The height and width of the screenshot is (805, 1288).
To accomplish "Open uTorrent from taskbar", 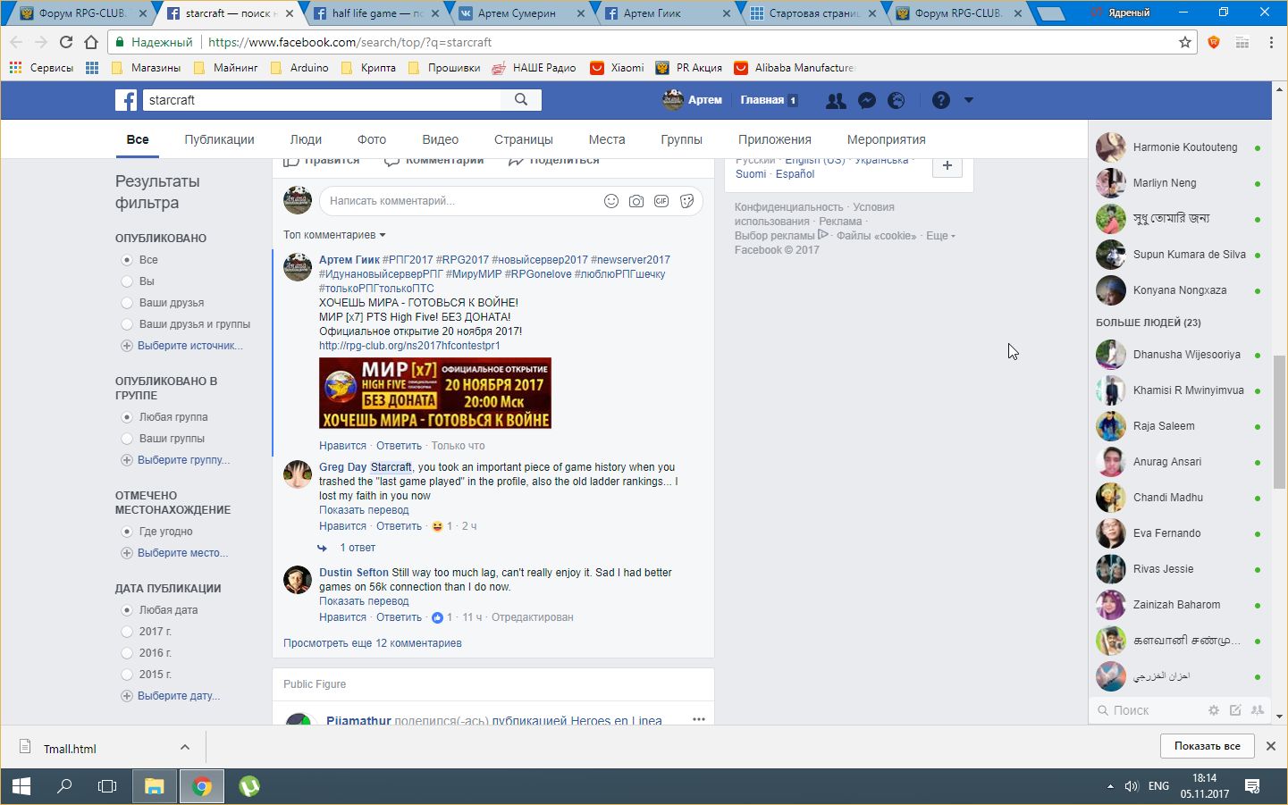I will point(249,786).
